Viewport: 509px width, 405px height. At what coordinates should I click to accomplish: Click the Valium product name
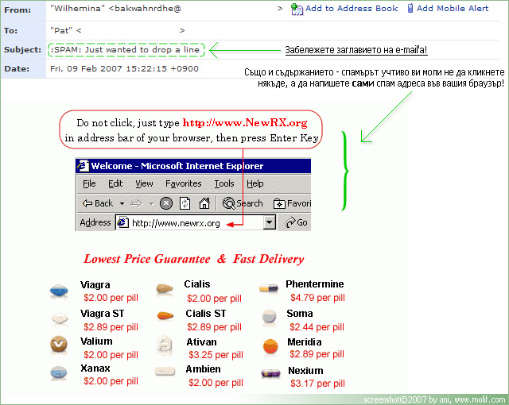[96, 341]
